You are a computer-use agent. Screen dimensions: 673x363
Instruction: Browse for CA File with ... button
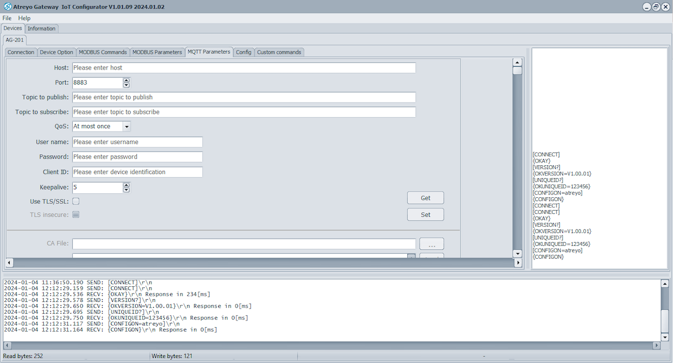pos(432,244)
